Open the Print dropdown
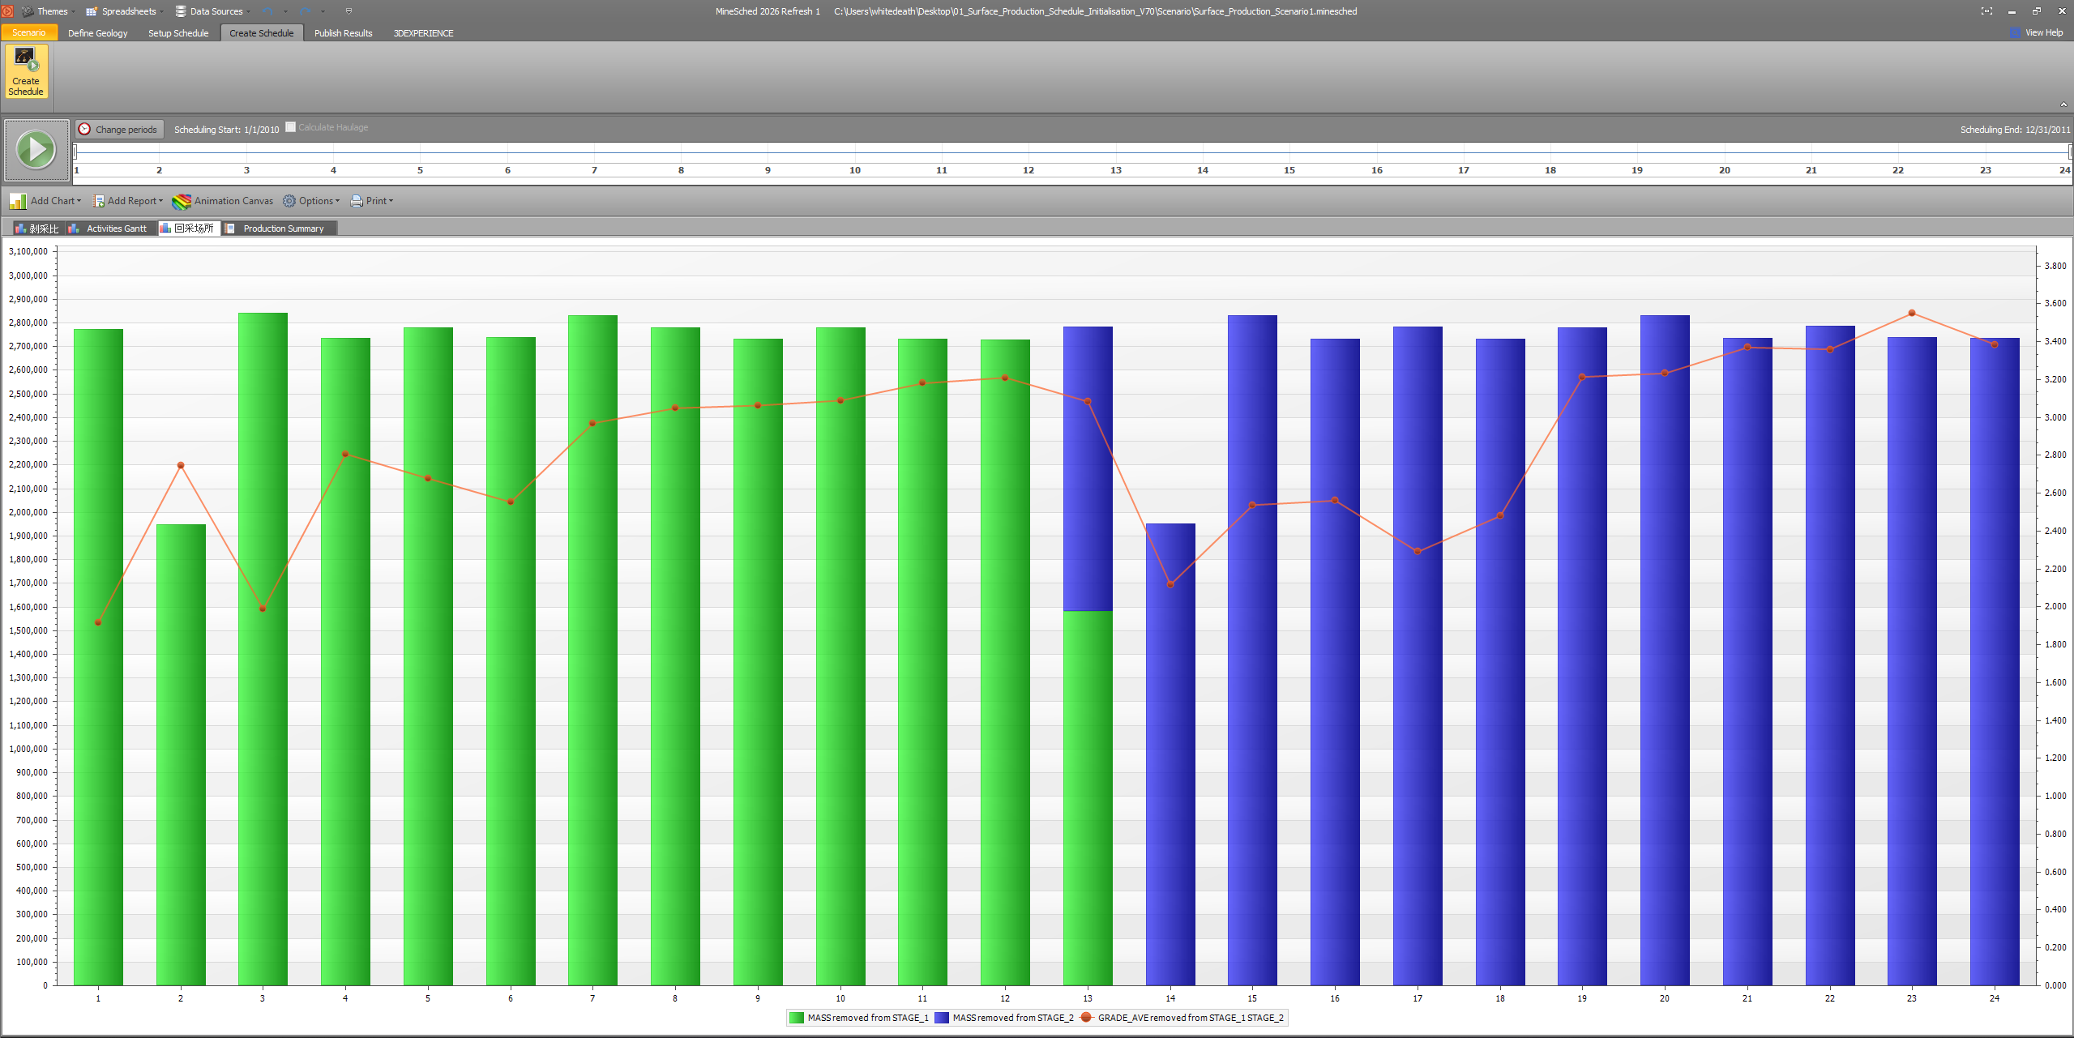Viewport: 2074px width, 1038px height. 372,201
